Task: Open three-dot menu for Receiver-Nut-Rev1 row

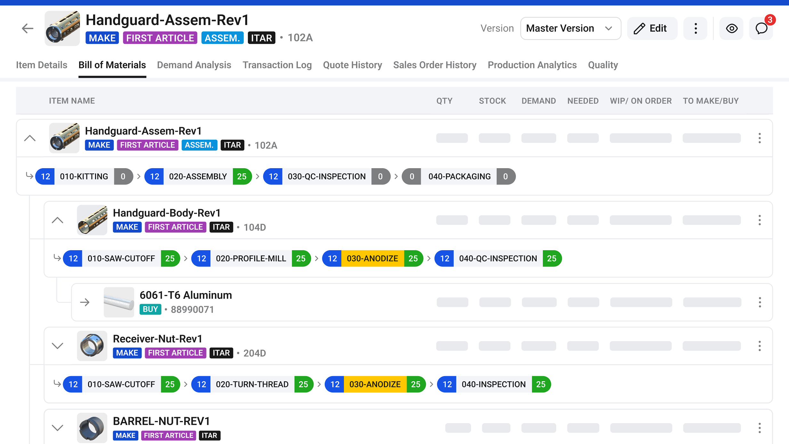Action: [x=760, y=346]
